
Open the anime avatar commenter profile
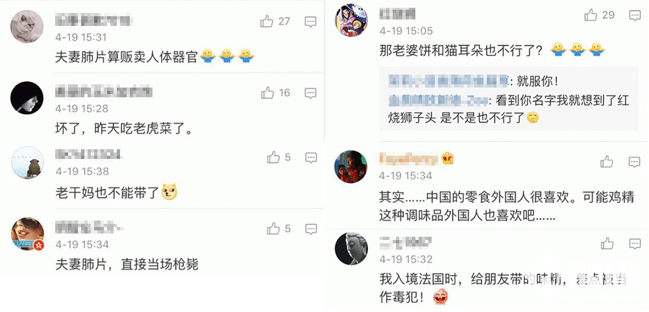coord(351,20)
